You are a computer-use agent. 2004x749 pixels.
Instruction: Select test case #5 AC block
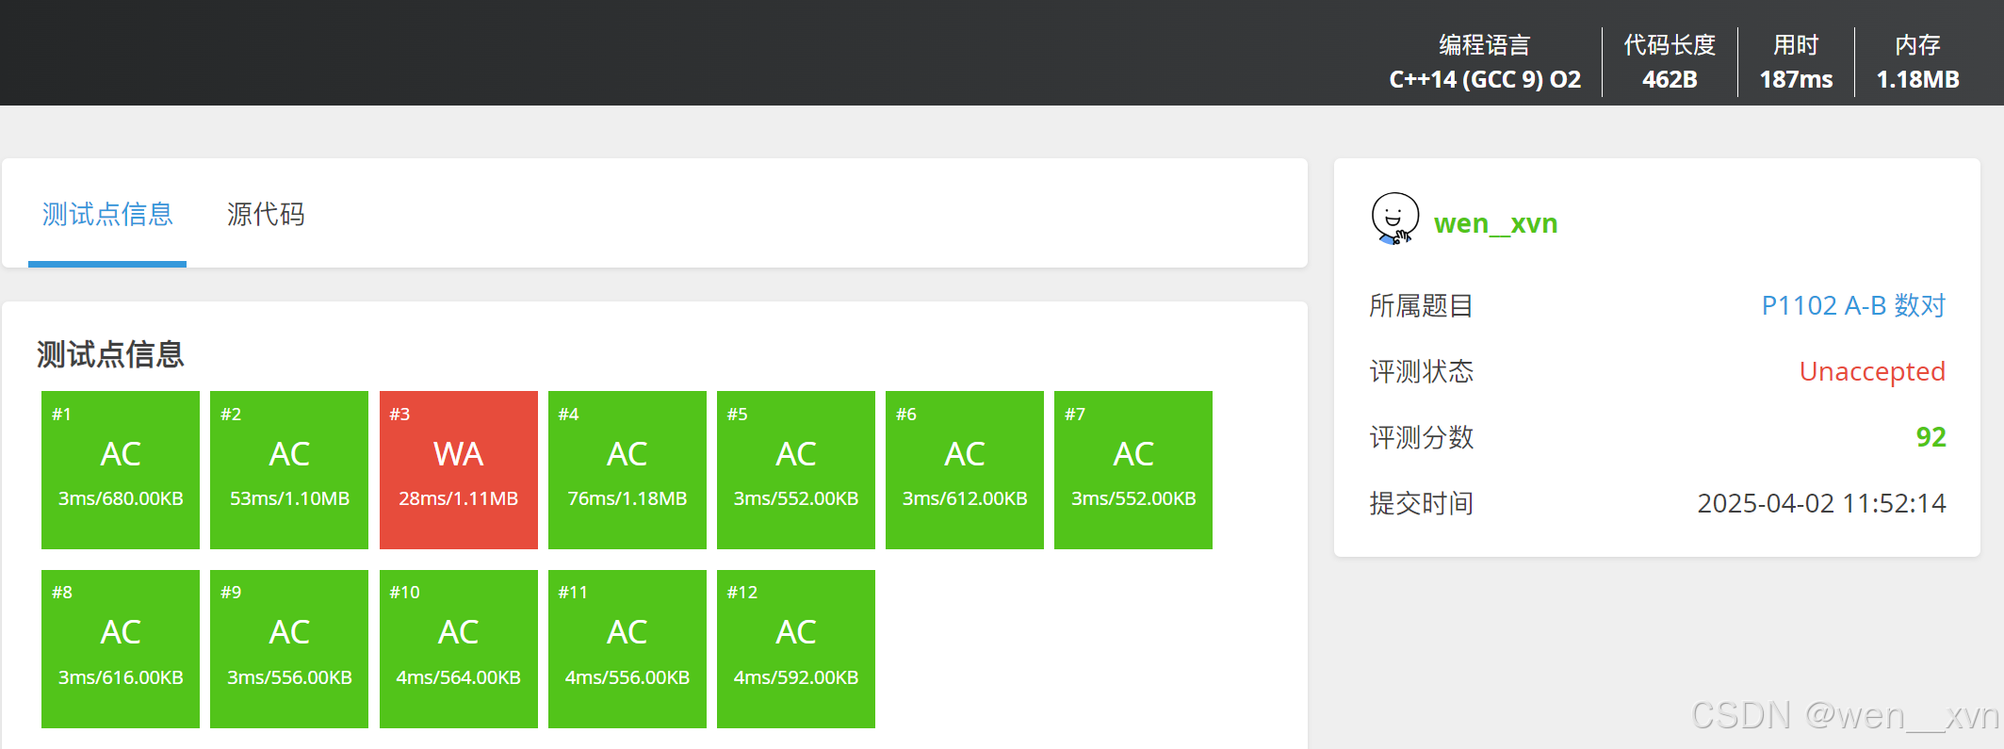tap(796, 470)
